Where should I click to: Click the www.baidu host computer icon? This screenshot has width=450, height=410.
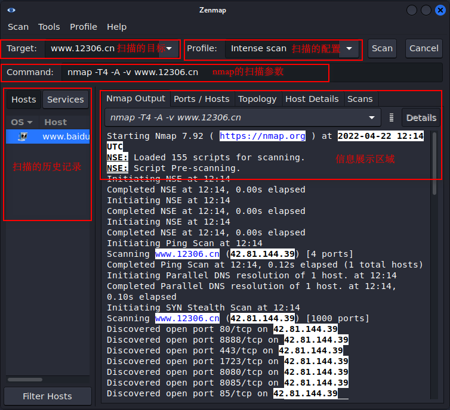tap(23, 136)
